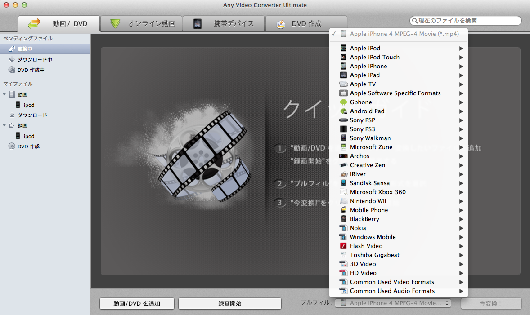This screenshot has width=530, height=315.
Task: Click the 動画 film strip icon in sidebar
Action: [12, 94]
